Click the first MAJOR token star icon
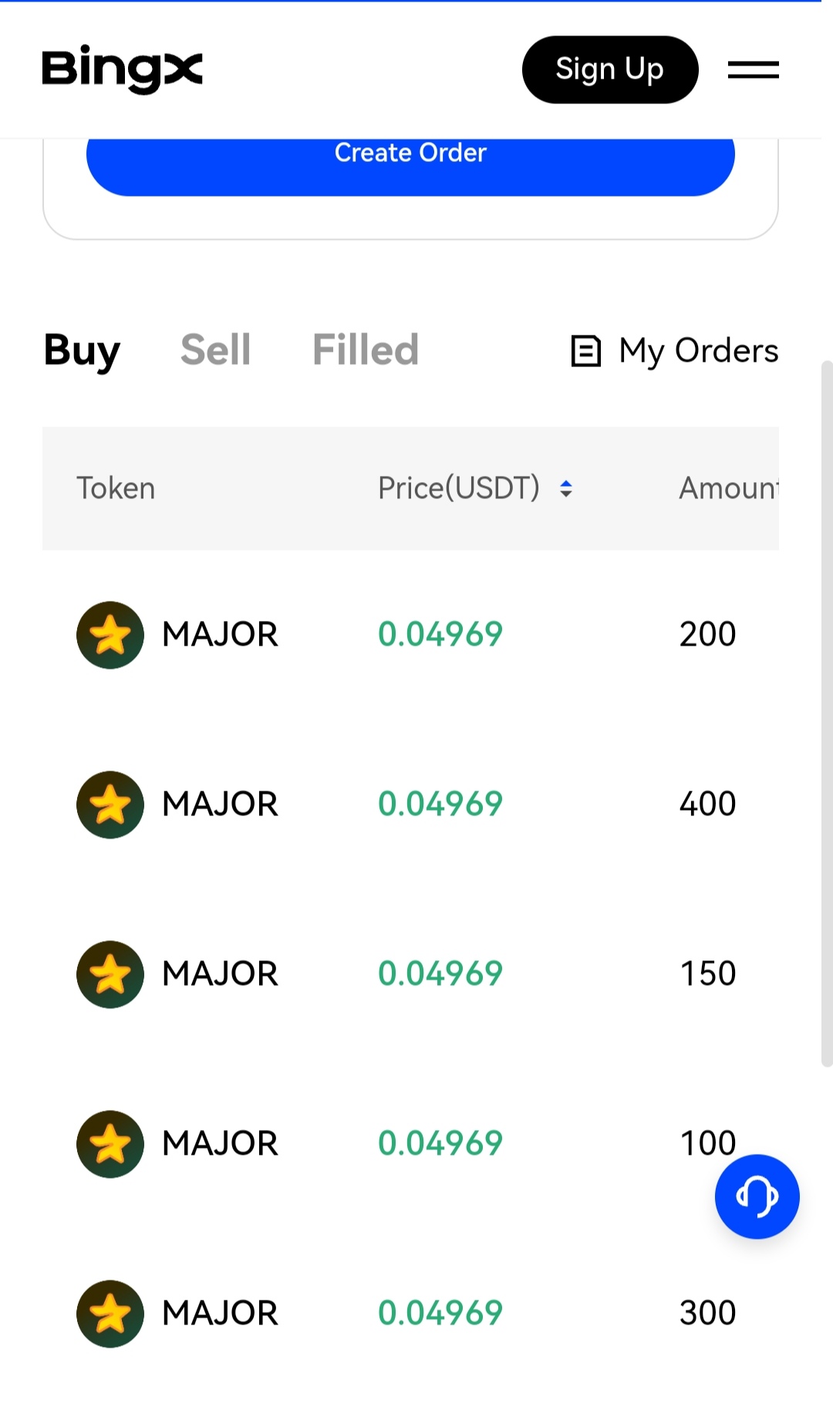The image size is (833, 1424). [x=110, y=635]
